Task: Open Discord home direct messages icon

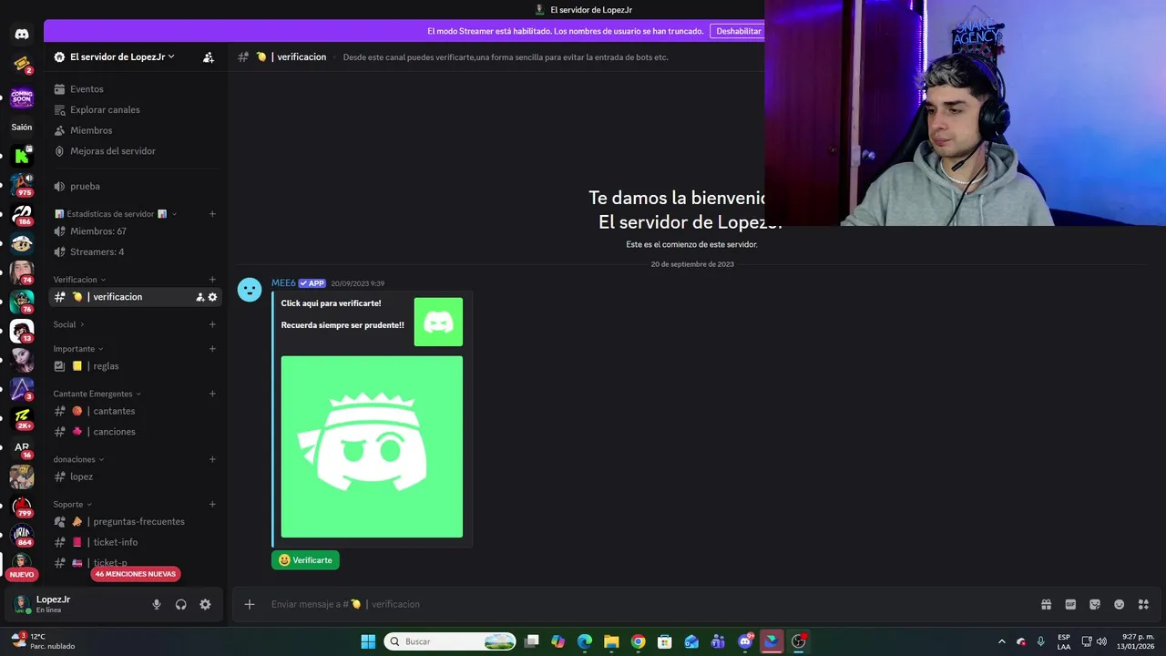Action: [22, 34]
